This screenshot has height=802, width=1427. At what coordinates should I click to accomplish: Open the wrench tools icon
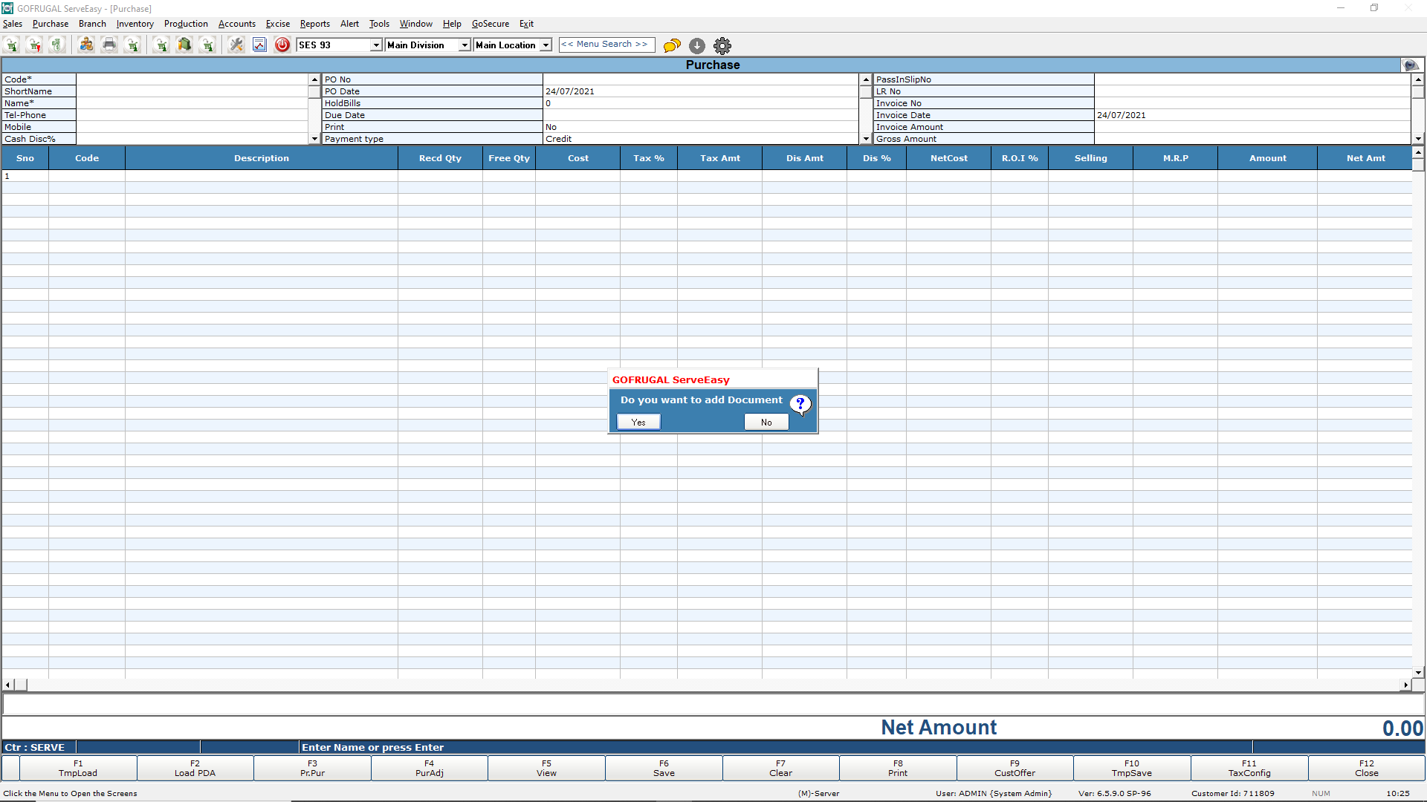pyautogui.click(x=236, y=45)
